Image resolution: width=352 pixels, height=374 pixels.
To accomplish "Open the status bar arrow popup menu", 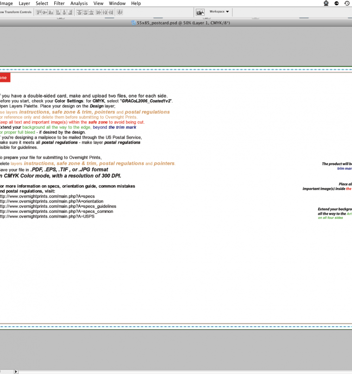I will 16,371.
